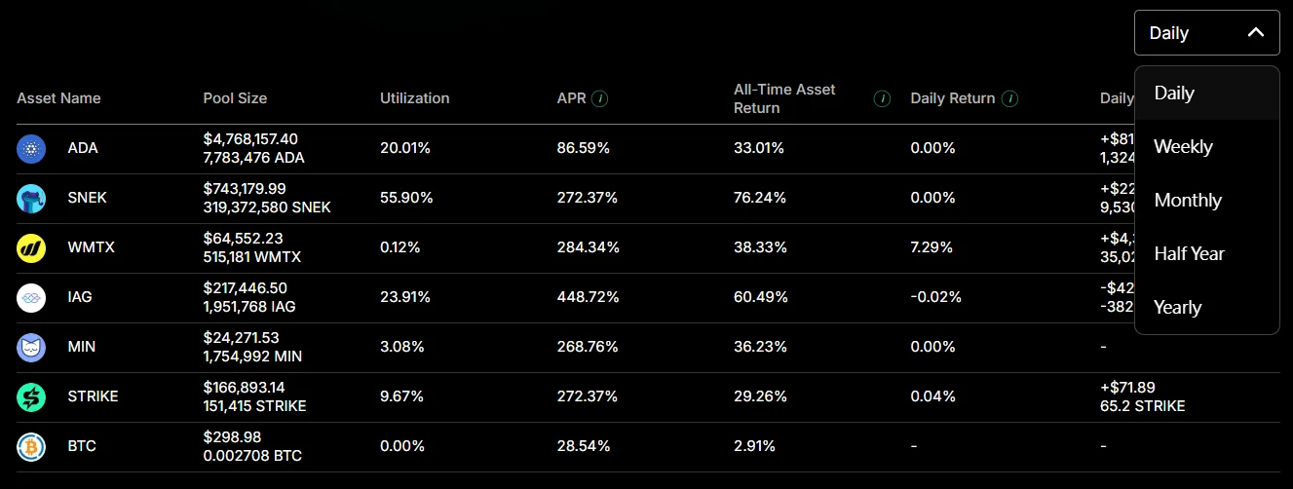The width and height of the screenshot is (1293, 489).
Task: Choose the Monthly period option
Action: pyautogui.click(x=1187, y=201)
